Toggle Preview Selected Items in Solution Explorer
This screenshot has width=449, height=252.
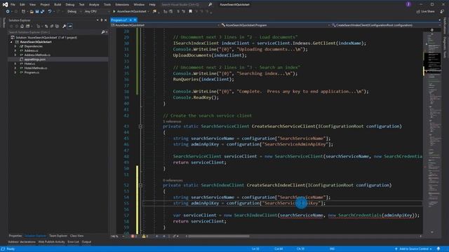pyautogui.click(x=70, y=26)
